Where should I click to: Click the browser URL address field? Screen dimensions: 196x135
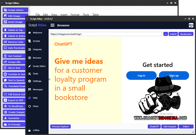tap(106, 34)
